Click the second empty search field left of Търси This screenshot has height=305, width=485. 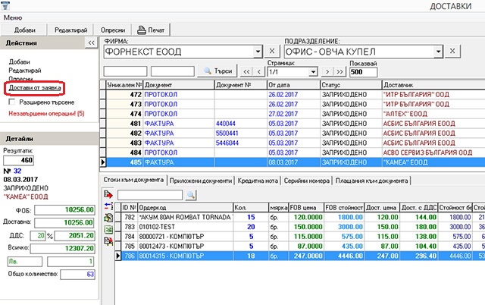[x=173, y=71]
